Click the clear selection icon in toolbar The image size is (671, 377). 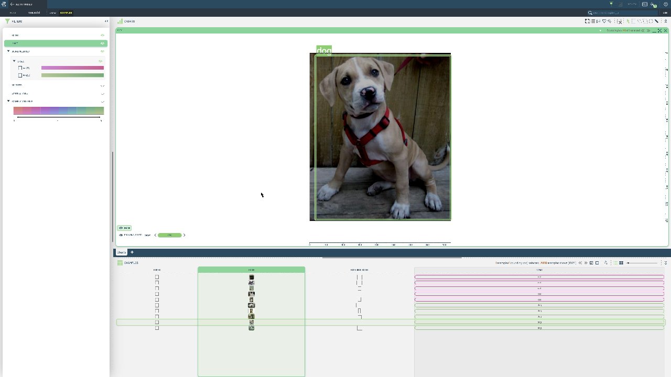click(619, 21)
